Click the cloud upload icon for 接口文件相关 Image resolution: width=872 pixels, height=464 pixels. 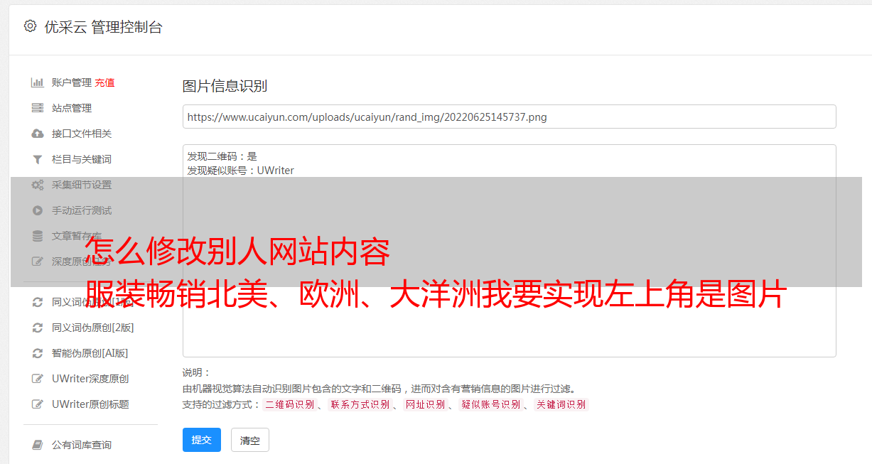[38, 134]
